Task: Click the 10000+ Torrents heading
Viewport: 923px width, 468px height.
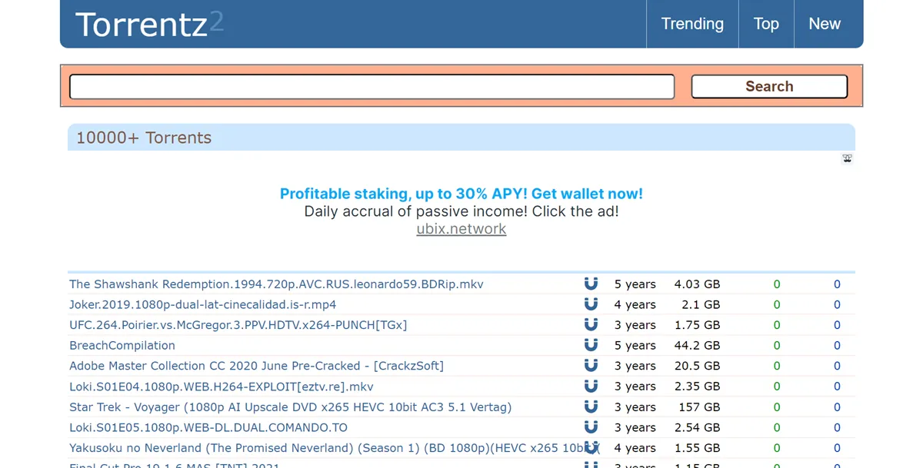Action: point(144,138)
